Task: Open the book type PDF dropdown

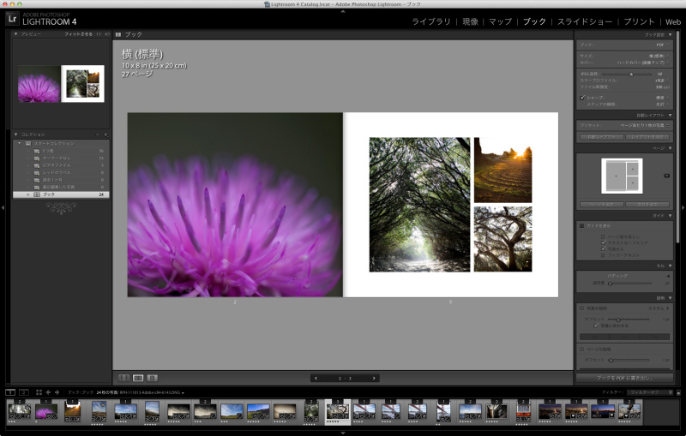Action: [x=662, y=45]
